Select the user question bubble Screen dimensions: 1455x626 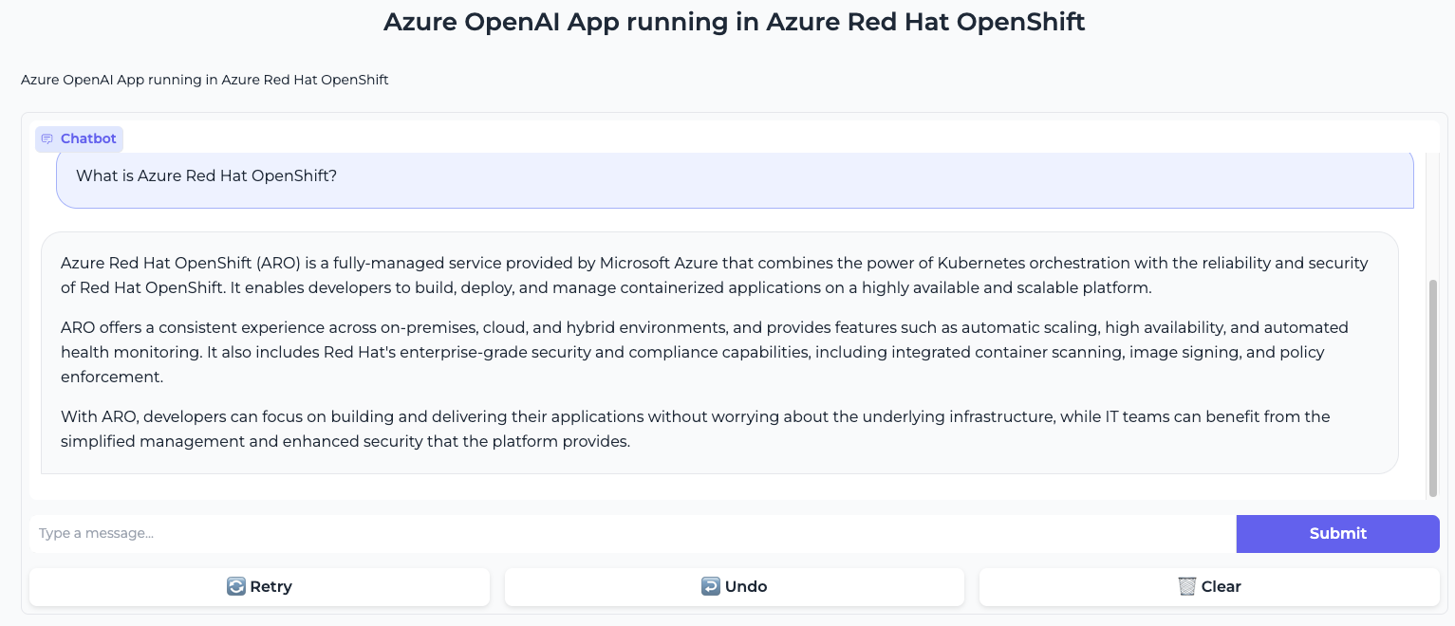click(736, 180)
